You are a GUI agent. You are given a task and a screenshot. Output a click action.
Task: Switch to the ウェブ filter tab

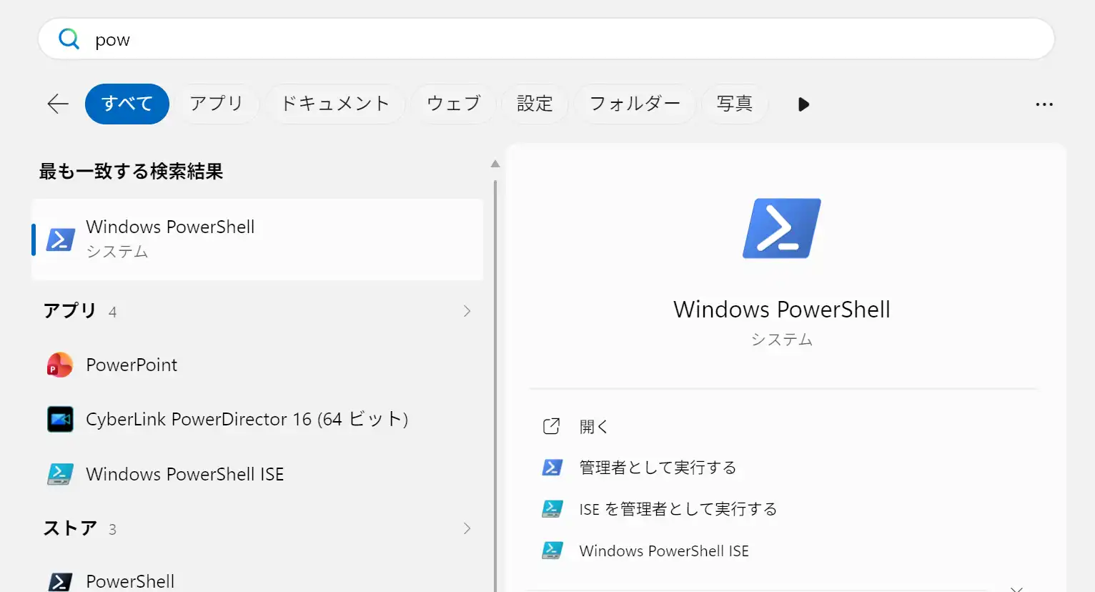[x=453, y=104]
